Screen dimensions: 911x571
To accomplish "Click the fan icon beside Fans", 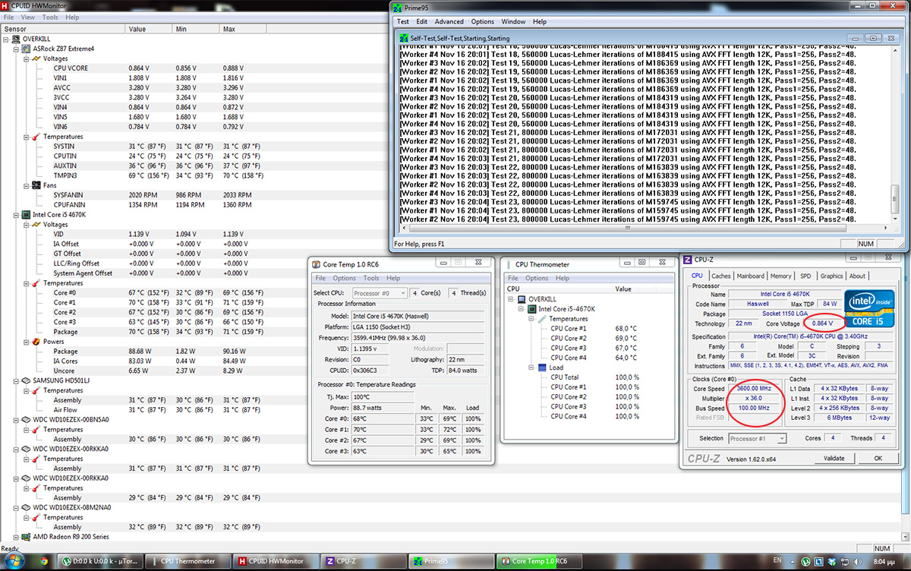I will tap(36, 185).
